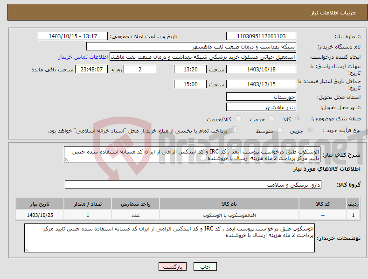Click response deadline date 1403/10/18
The width and height of the screenshot is (368, 279).
coord(261,69)
